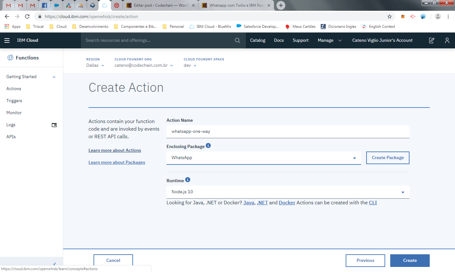The height and width of the screenshot is (272, 455).
Task: Click the Functions logo icon
Action: tap(10, 58)
